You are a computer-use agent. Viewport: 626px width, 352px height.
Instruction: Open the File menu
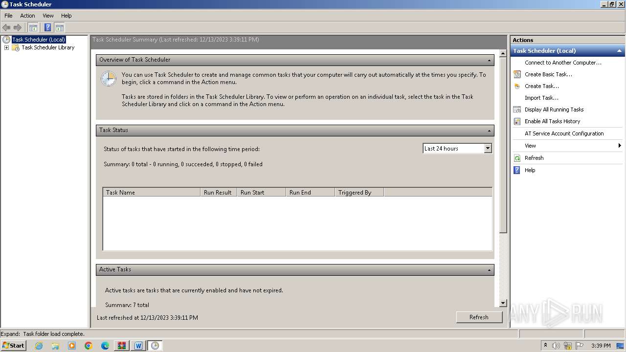(8, 16)
